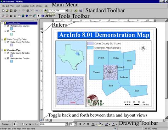168x130 pixels.
Task: Uncheck Dallas County Zip Codes in second data frame
Action: 8,42
